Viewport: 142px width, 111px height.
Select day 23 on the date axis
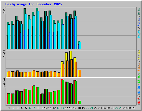pyautogui.click(x=100, y=108)
